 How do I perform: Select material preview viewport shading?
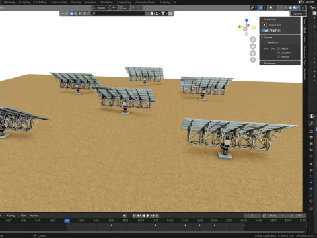point(295,8)
